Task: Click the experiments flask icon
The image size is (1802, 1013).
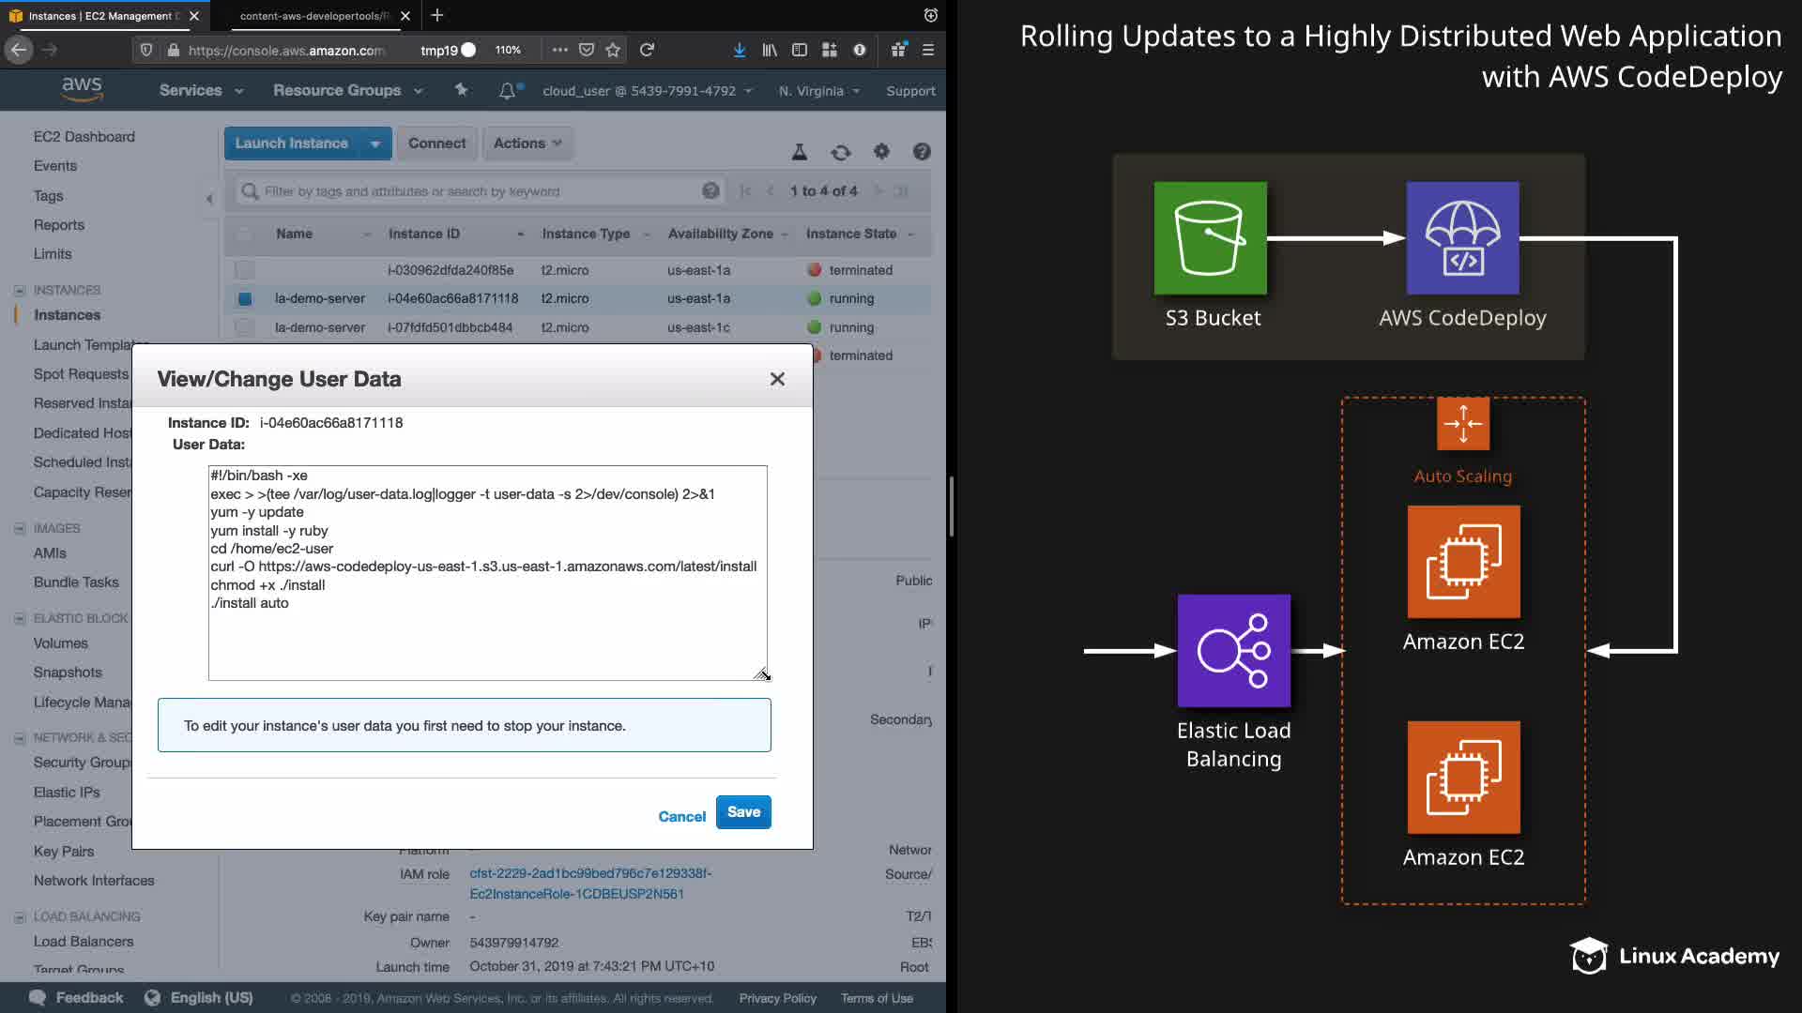Action: pyautogui.click(x=800, y=152)
